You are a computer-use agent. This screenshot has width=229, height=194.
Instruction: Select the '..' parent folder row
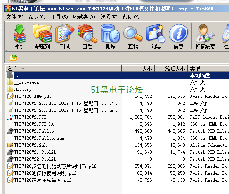(117, 75)
